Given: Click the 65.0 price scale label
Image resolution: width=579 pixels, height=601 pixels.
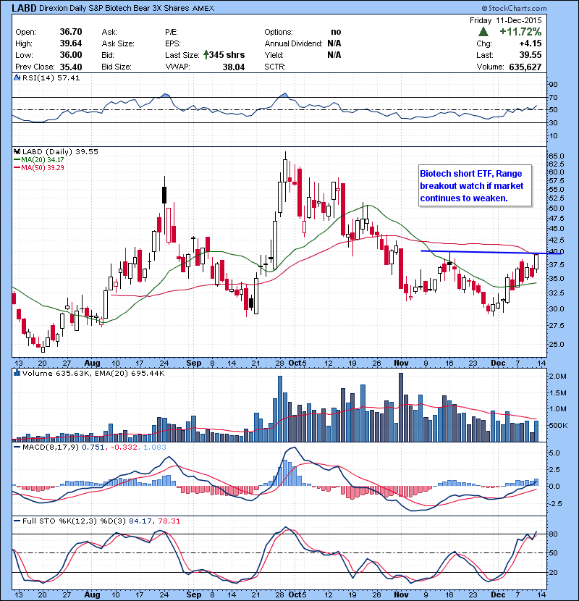Looking at the screenshot, I should [557, 156].
